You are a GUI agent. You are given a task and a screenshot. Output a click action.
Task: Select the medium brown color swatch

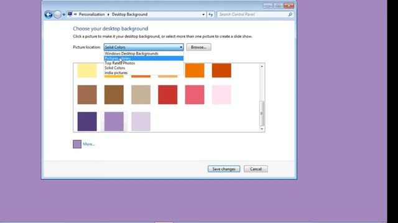point(114,95)
